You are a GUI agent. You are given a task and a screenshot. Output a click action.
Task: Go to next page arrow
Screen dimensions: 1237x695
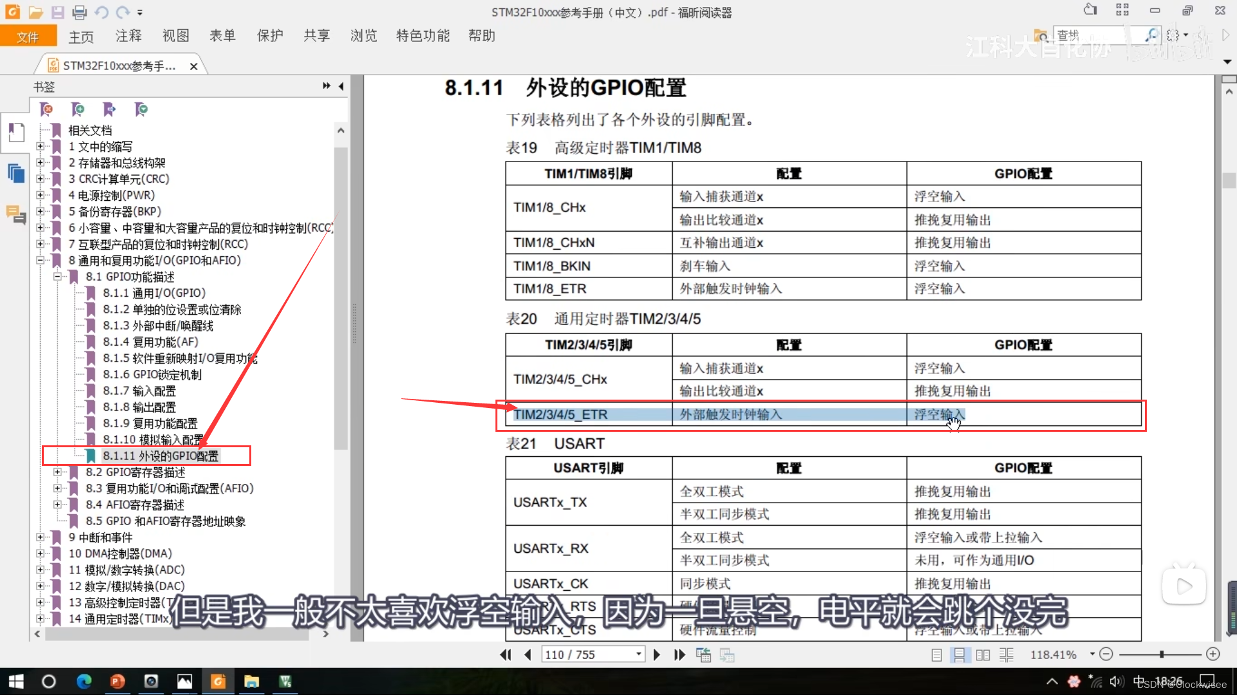[x=657, y=654]
